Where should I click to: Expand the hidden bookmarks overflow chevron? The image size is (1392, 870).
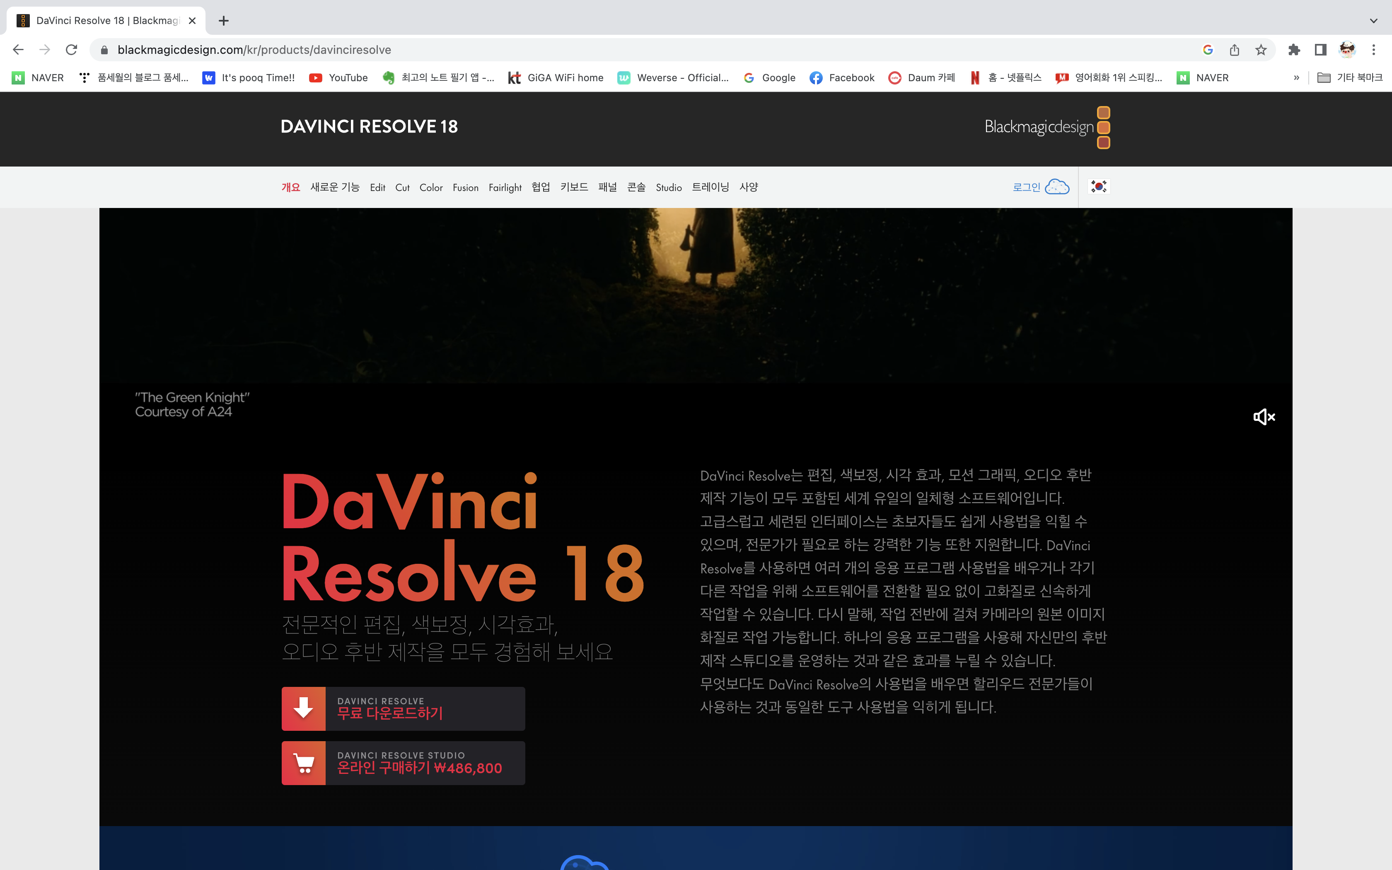pos(1297,78)
